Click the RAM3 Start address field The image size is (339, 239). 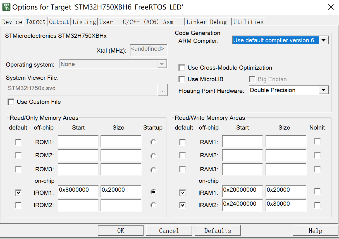(x=242, y=169)
